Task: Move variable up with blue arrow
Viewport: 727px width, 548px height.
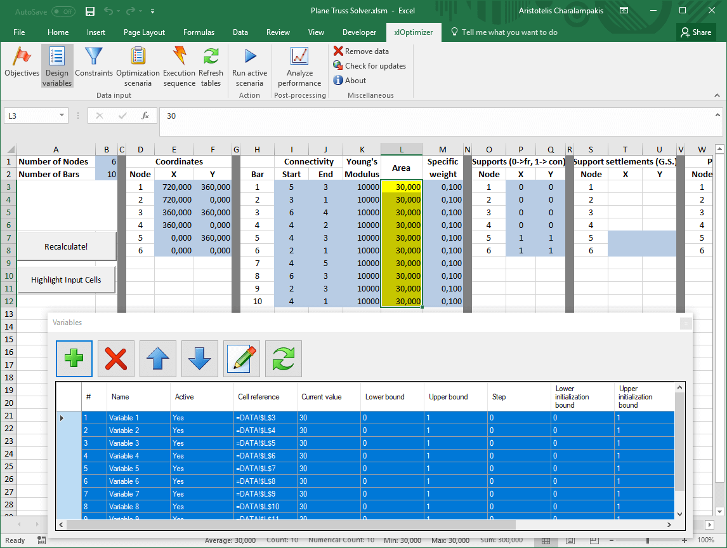Action: click(157, 359)
